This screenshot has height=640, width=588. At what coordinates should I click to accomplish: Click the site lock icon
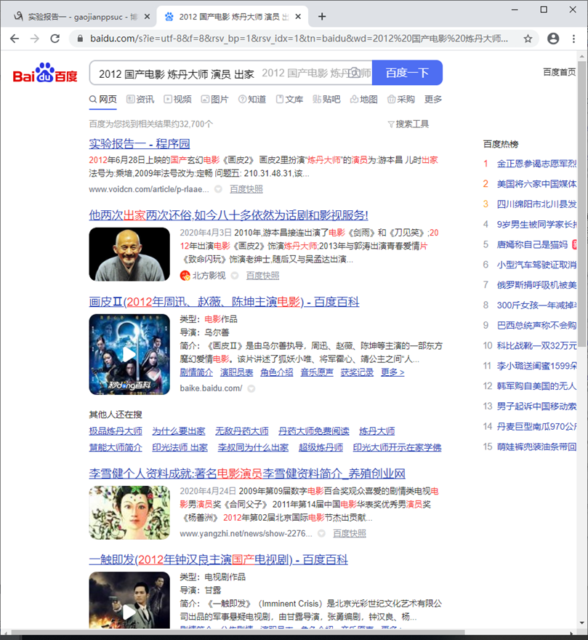pos(81,39)
